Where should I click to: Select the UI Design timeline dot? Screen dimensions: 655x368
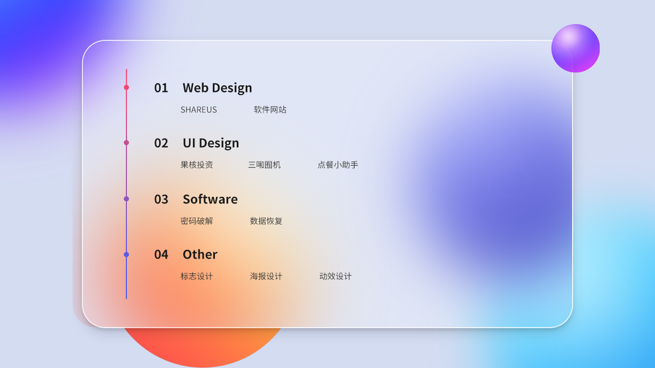[126, 143]
